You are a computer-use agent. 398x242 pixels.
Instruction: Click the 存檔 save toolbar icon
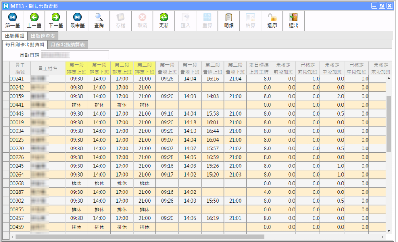point(121,21)
